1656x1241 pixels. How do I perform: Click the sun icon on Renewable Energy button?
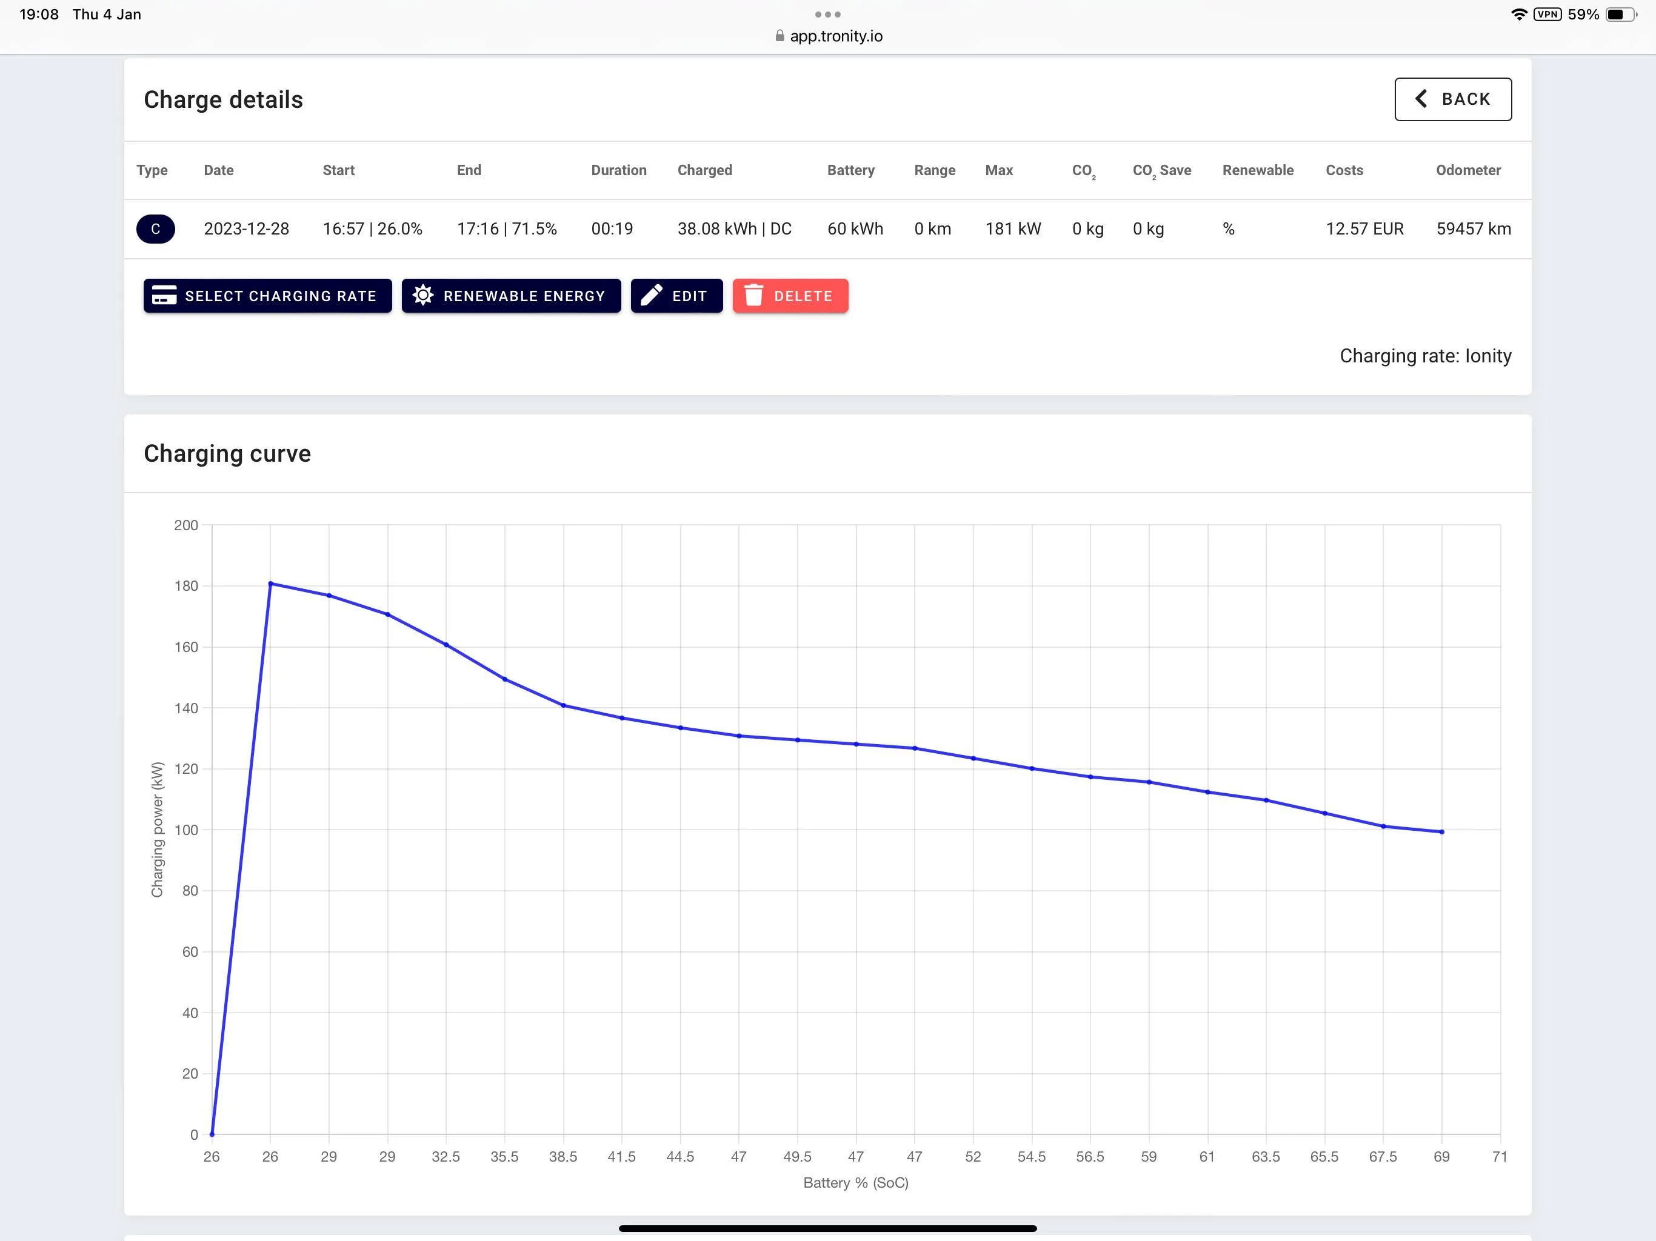click(x=422, y=296)
